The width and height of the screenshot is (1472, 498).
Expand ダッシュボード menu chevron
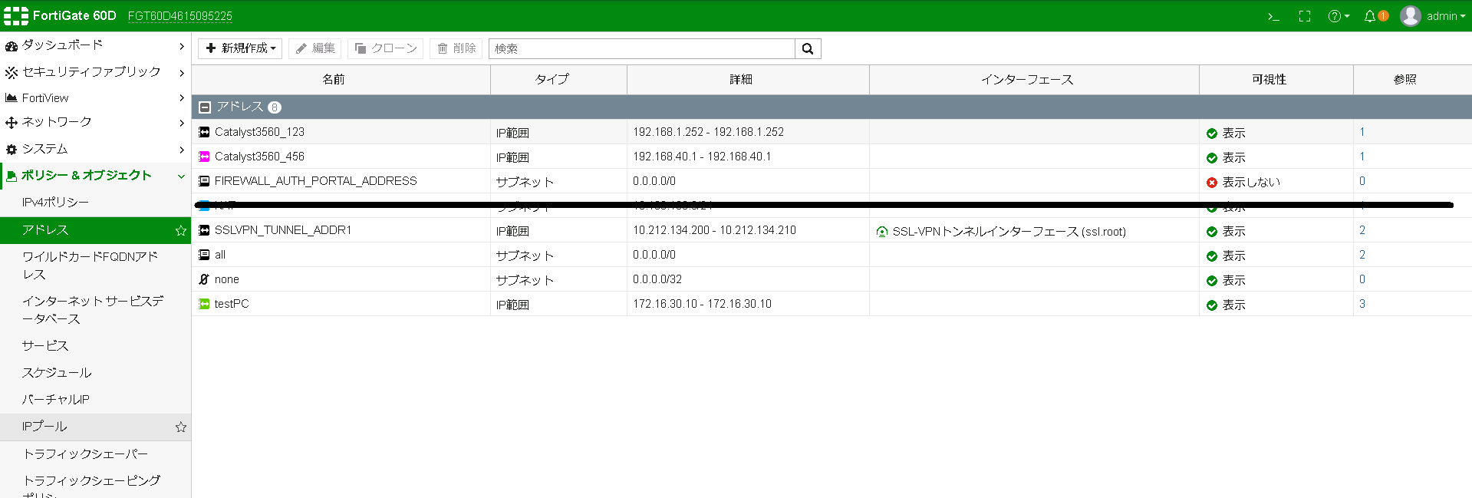pyautogui.click(x=182, y=46)
